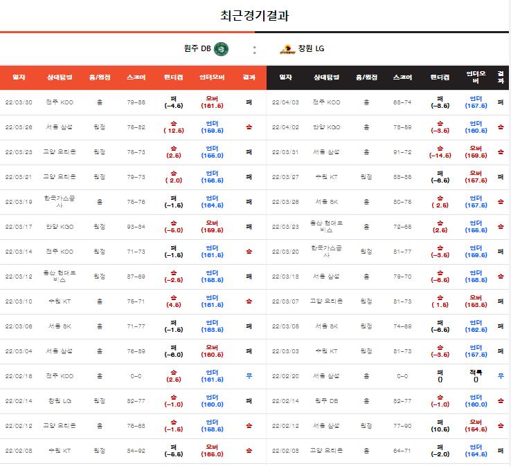Click 핸디캡 header in black table
This screenshot has width=511, height=466.
click(440, 77)
